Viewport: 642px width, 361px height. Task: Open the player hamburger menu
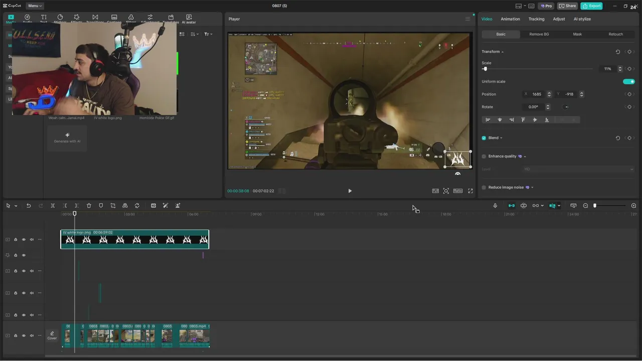[467, 19]
